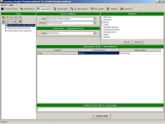Click the tree structure icon in Tasks toolbar
The width and height of the screenshot is (165, 124).
coord(15,22)
